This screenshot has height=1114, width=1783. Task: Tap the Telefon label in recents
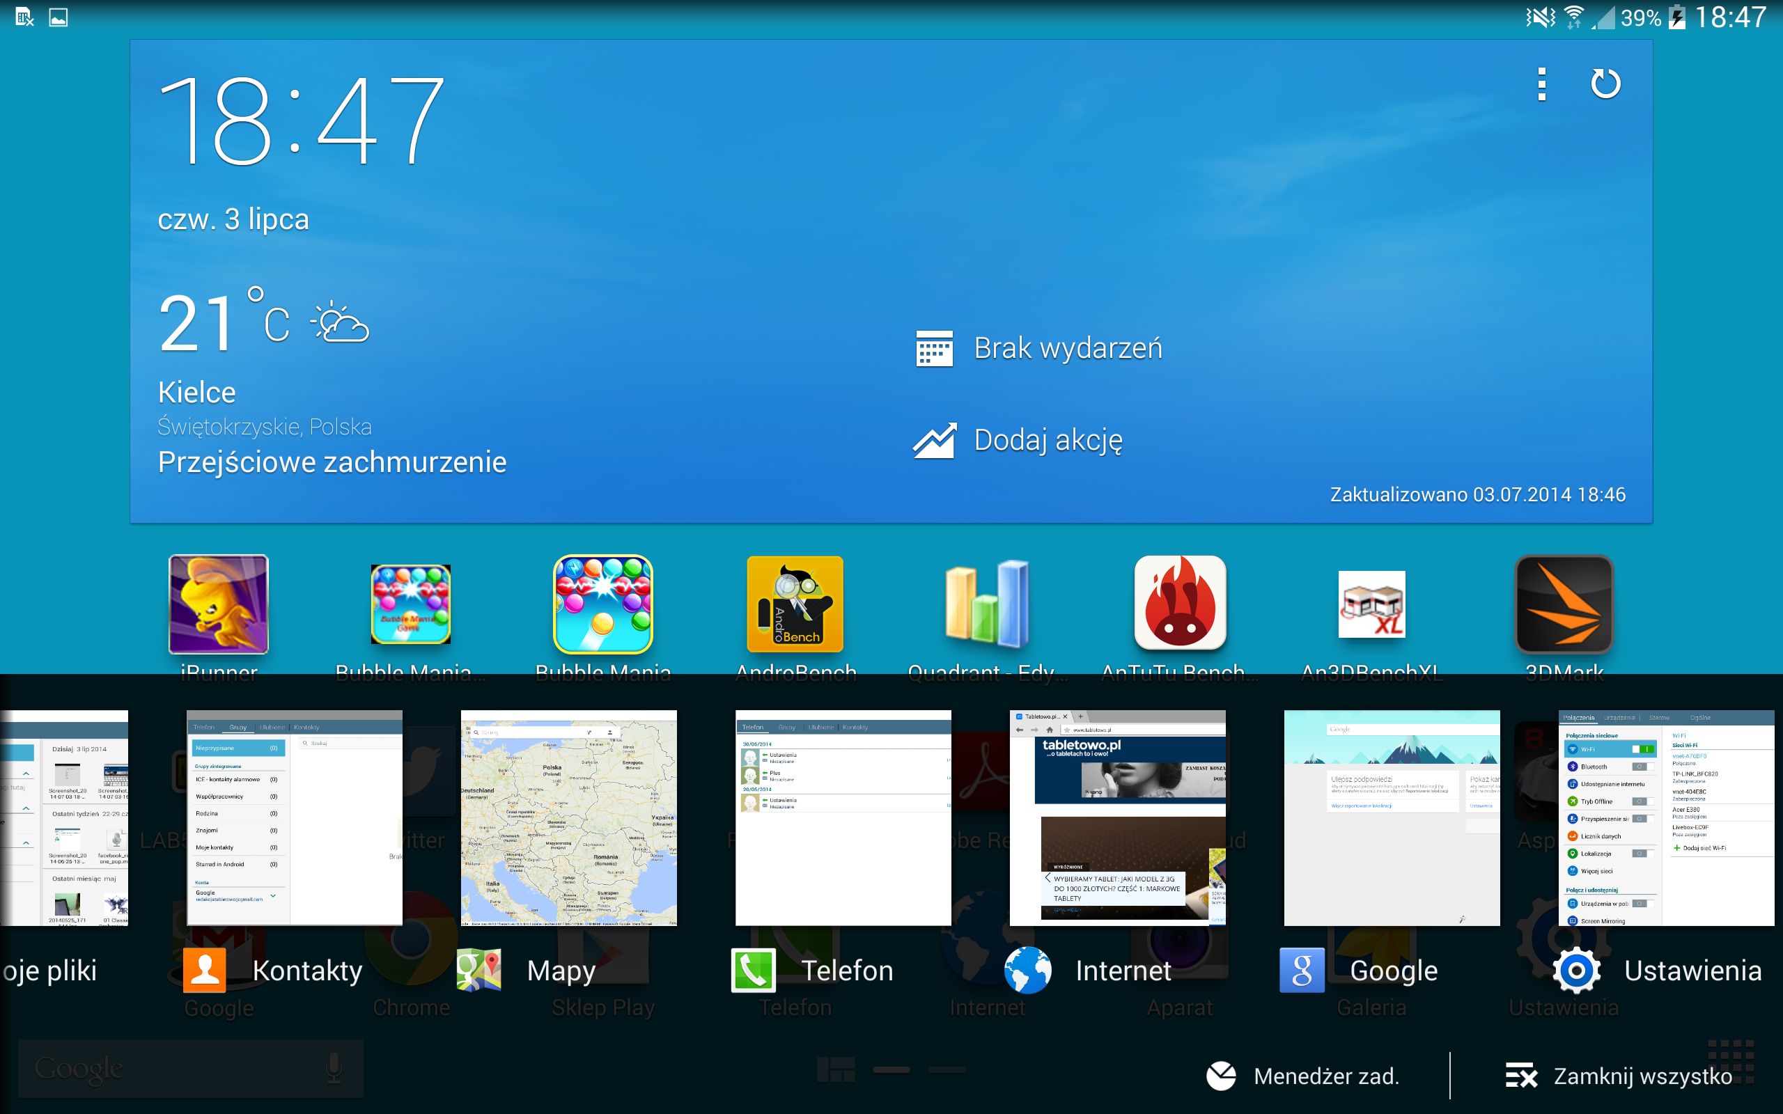(x=848, y=971)
